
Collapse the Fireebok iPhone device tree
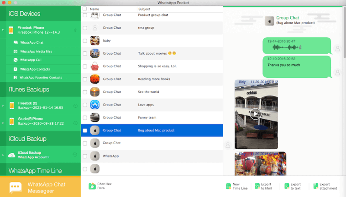3,30
